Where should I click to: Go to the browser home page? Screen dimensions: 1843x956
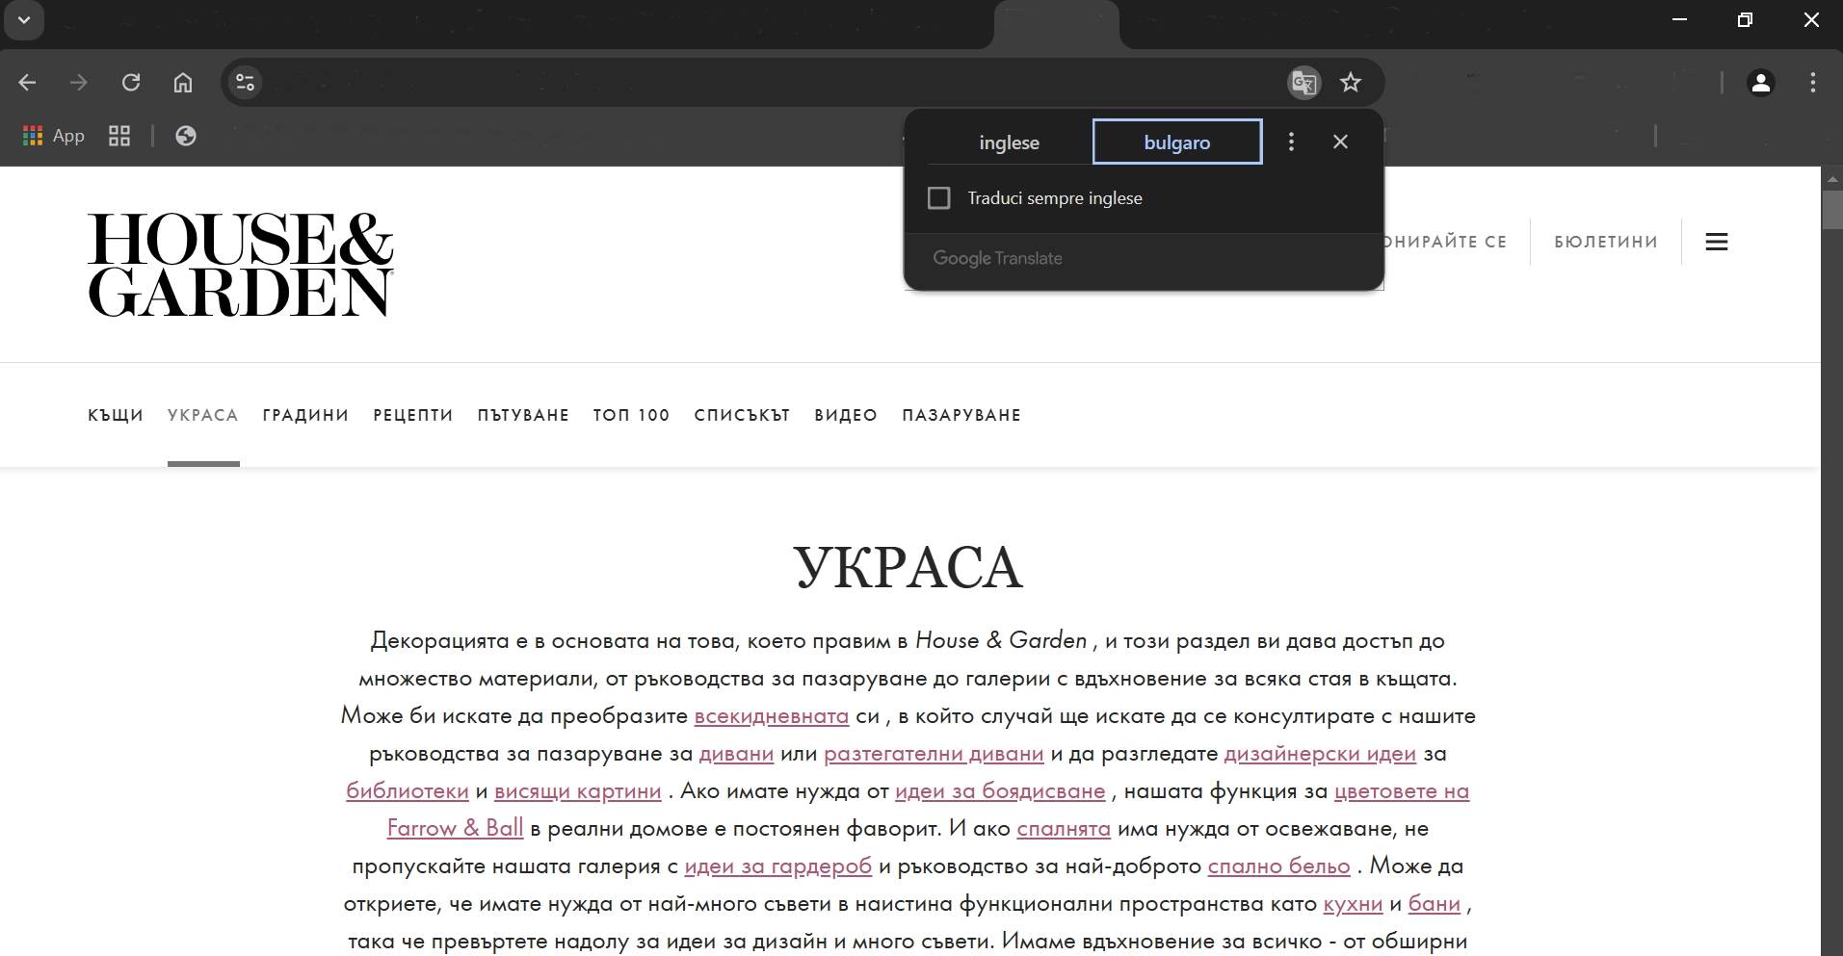(x=183, y=83)
